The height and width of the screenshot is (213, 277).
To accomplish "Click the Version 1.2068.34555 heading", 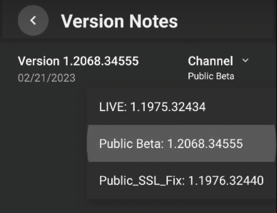I will pyautogui.click(x=78, y=61).
